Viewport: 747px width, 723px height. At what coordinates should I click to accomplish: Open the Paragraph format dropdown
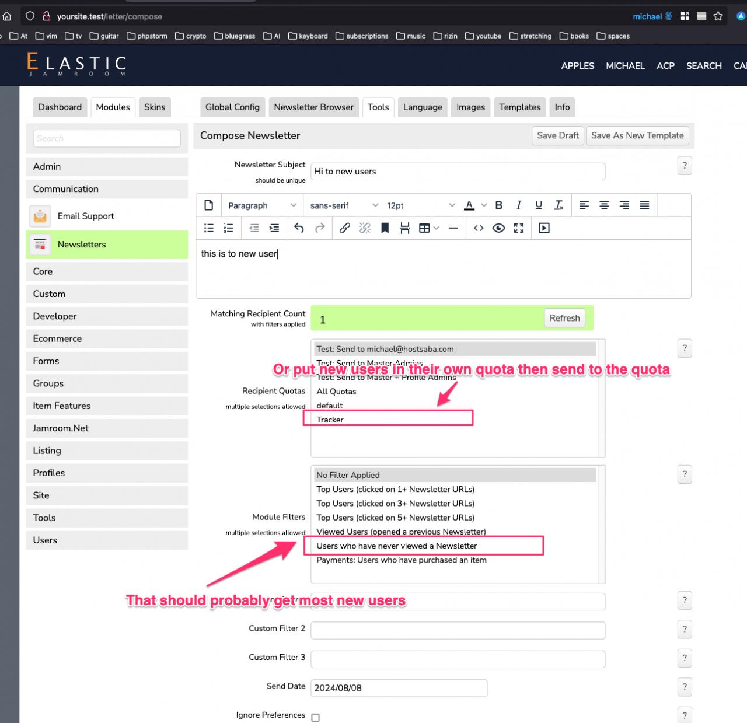click(262, 205)
